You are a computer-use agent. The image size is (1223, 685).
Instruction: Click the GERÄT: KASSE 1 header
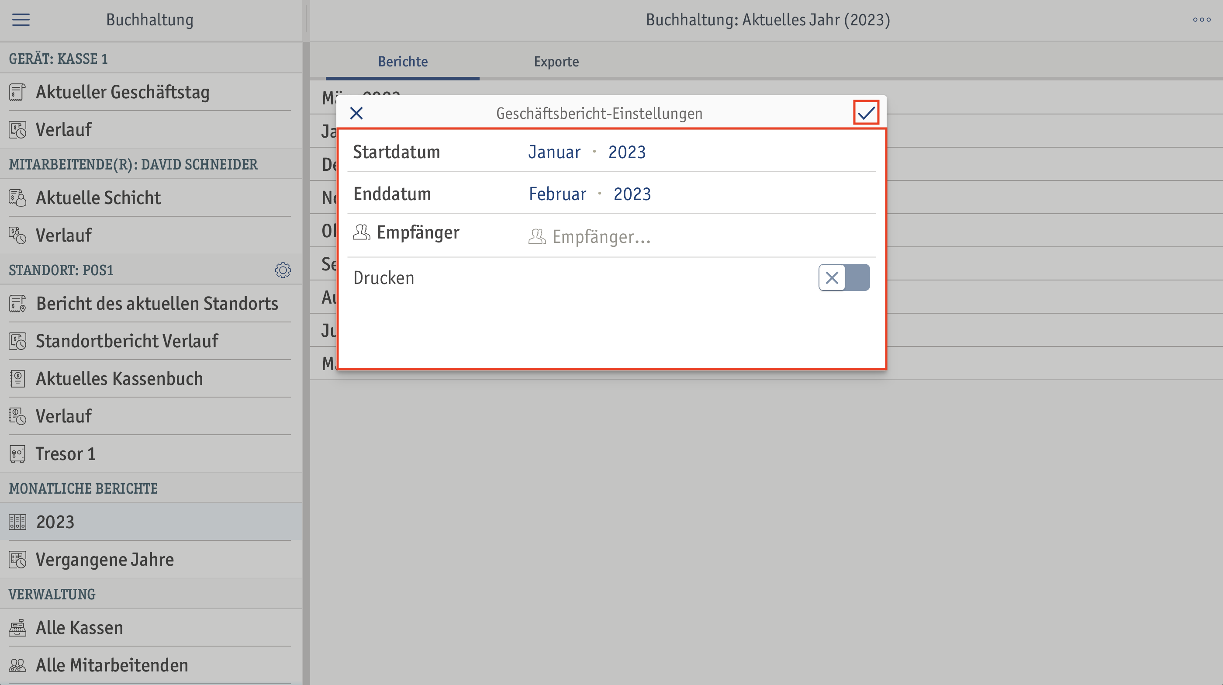[59, 59]
